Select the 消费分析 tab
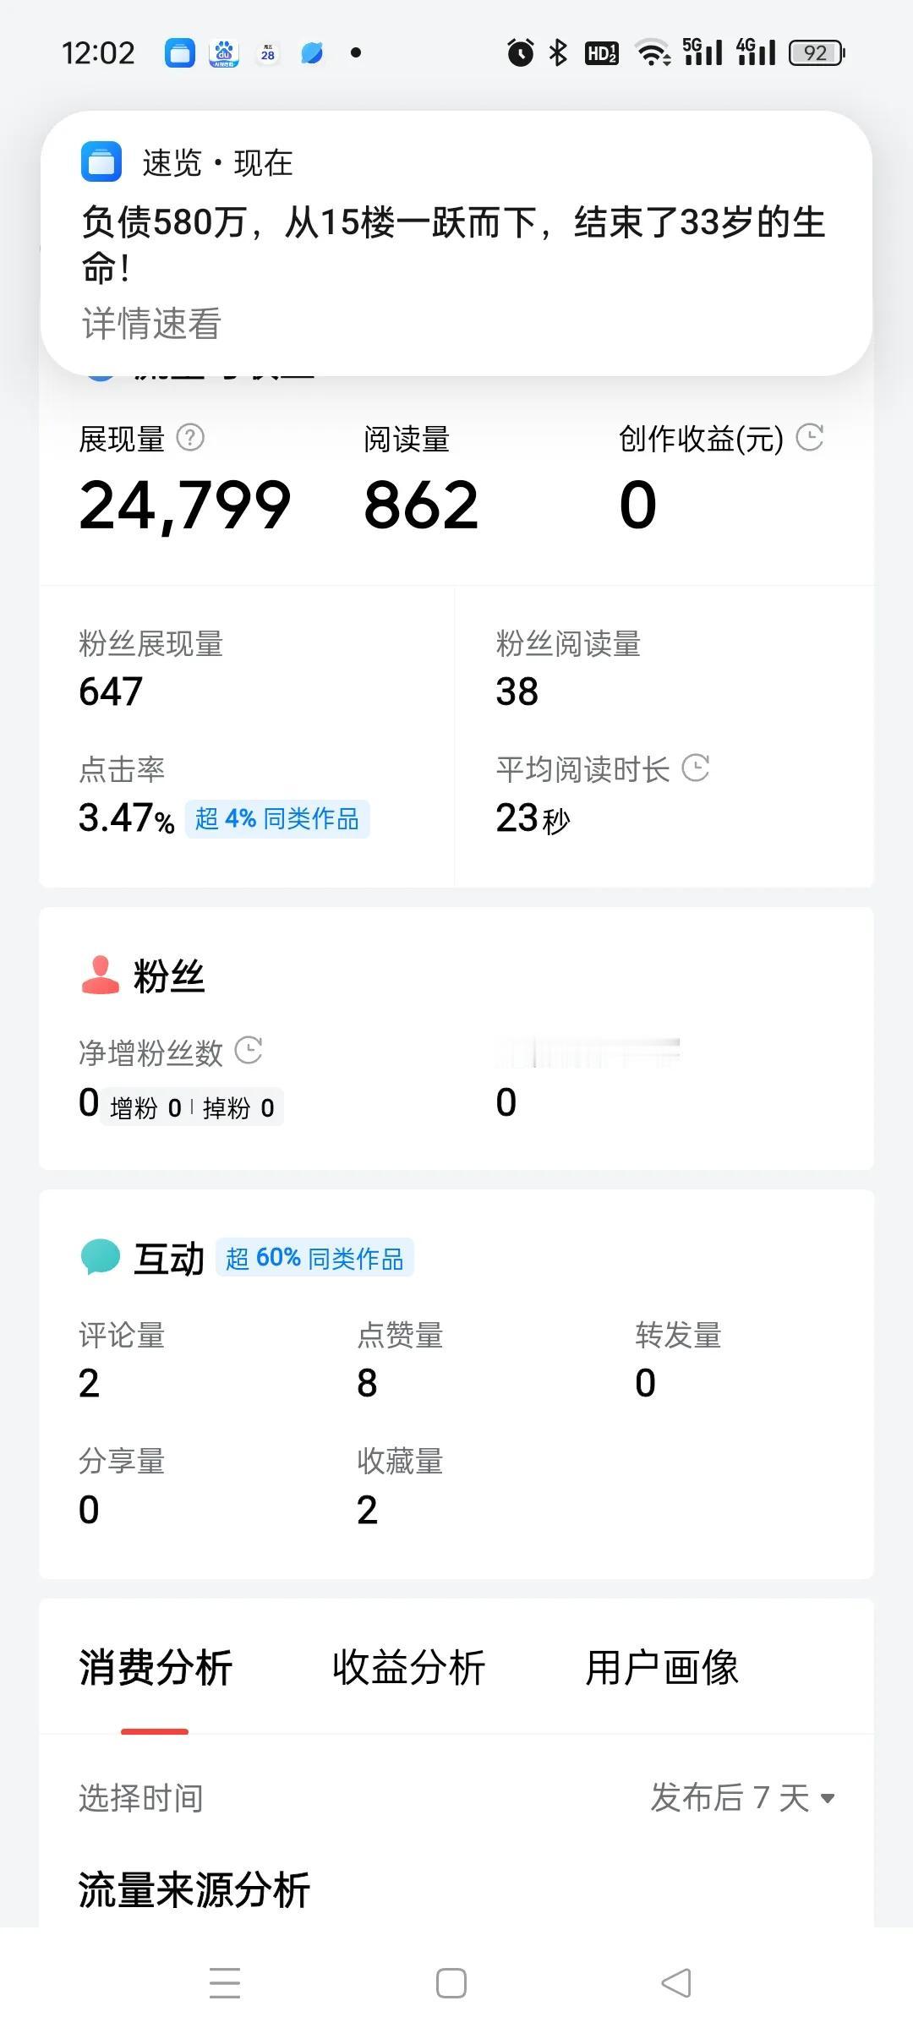Image resolution: width=913 pixels, height=2039 pixels. tap(155, 1667)
